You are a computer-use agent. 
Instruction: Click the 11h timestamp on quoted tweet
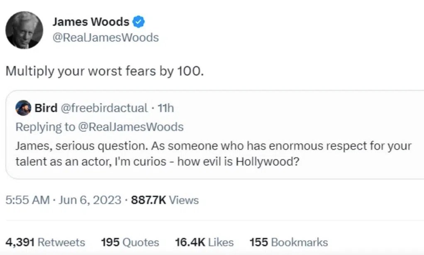pos(166,108)
